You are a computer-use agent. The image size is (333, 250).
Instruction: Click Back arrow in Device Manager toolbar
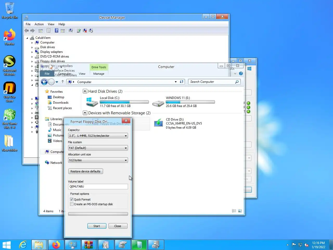coord(27,31)
